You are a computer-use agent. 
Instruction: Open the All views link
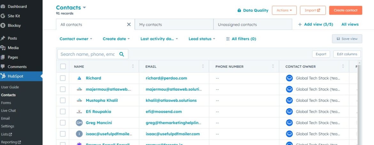tap(350, 24)
